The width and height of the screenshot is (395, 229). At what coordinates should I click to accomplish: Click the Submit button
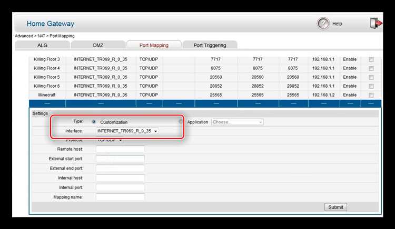click(335, 207)
